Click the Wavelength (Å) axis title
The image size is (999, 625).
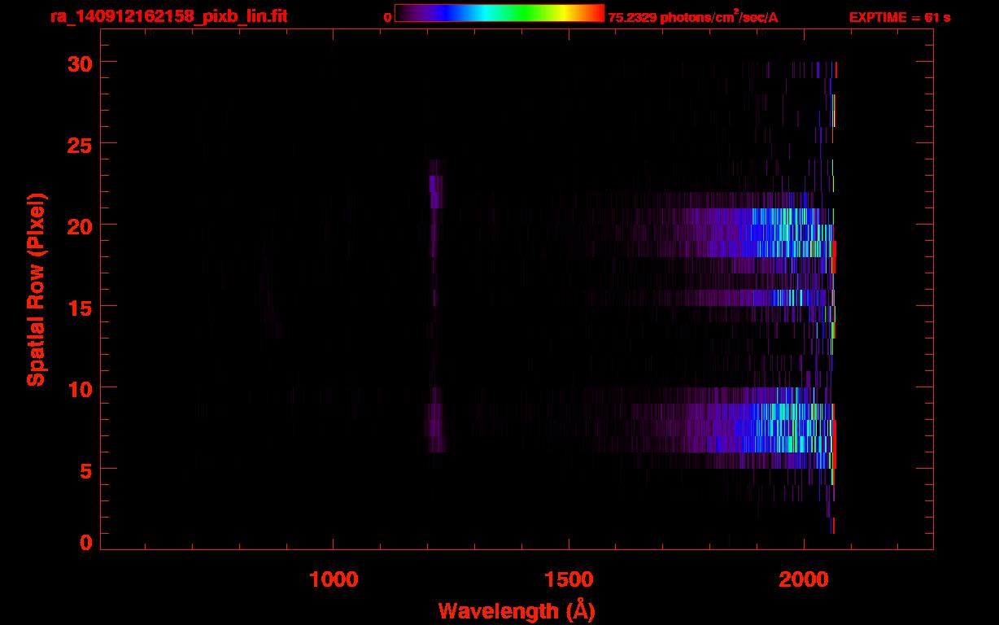click(517, 610)
